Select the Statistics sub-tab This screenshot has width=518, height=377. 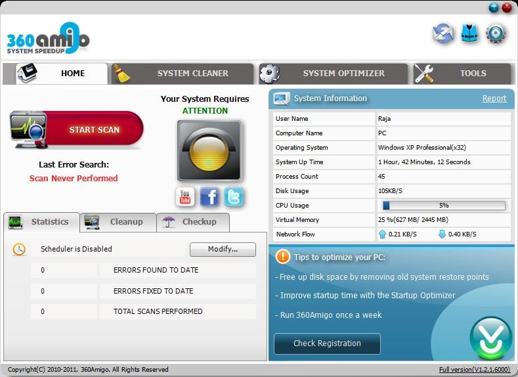click(x=41, y=222)
